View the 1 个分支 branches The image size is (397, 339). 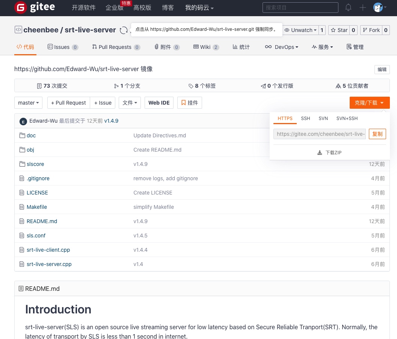(x=127, y=86)
